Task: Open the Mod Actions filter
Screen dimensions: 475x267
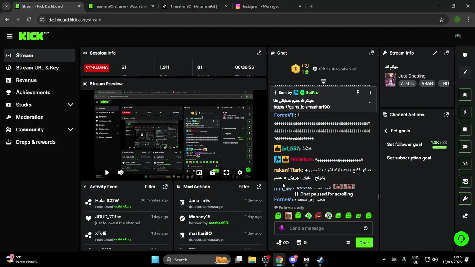Action: point(244,187)
